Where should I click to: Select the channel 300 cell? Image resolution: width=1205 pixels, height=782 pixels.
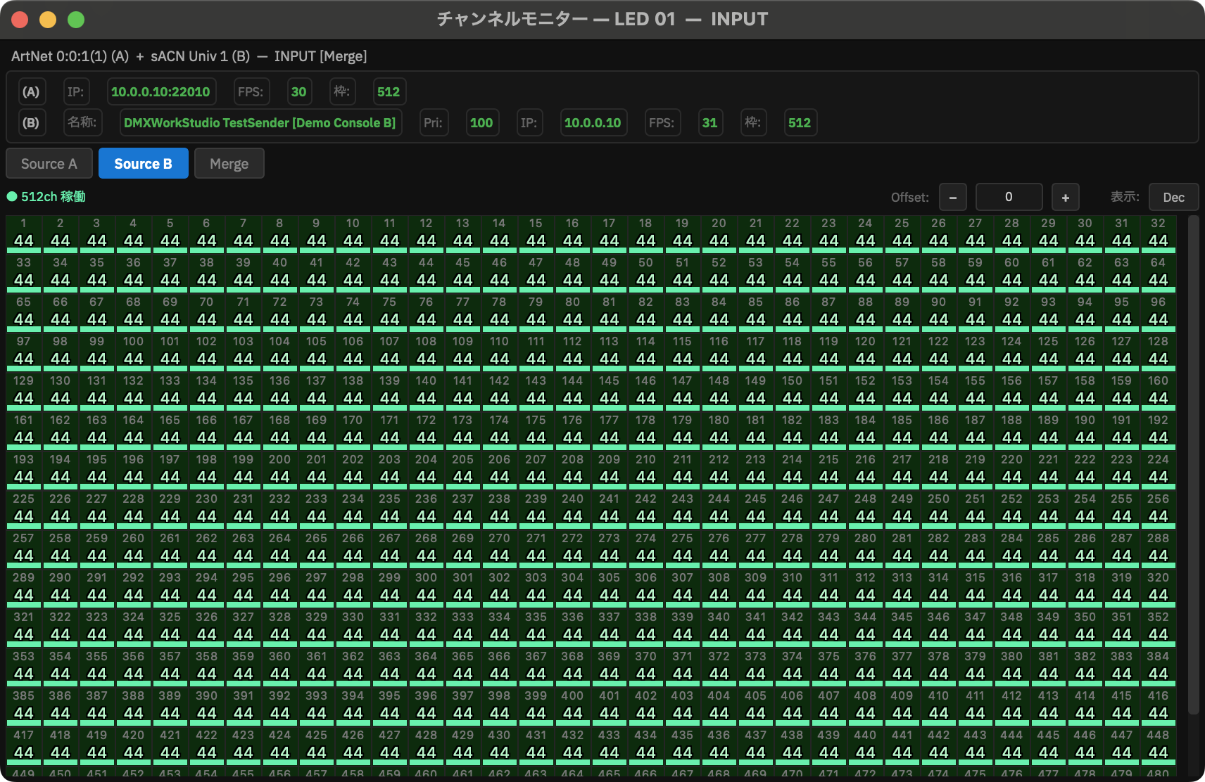[x=427, y=589]
